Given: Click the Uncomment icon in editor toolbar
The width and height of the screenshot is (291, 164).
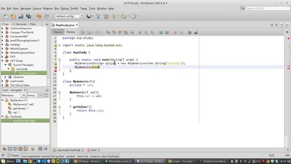Looking at the screenshot, I should 196,32.
